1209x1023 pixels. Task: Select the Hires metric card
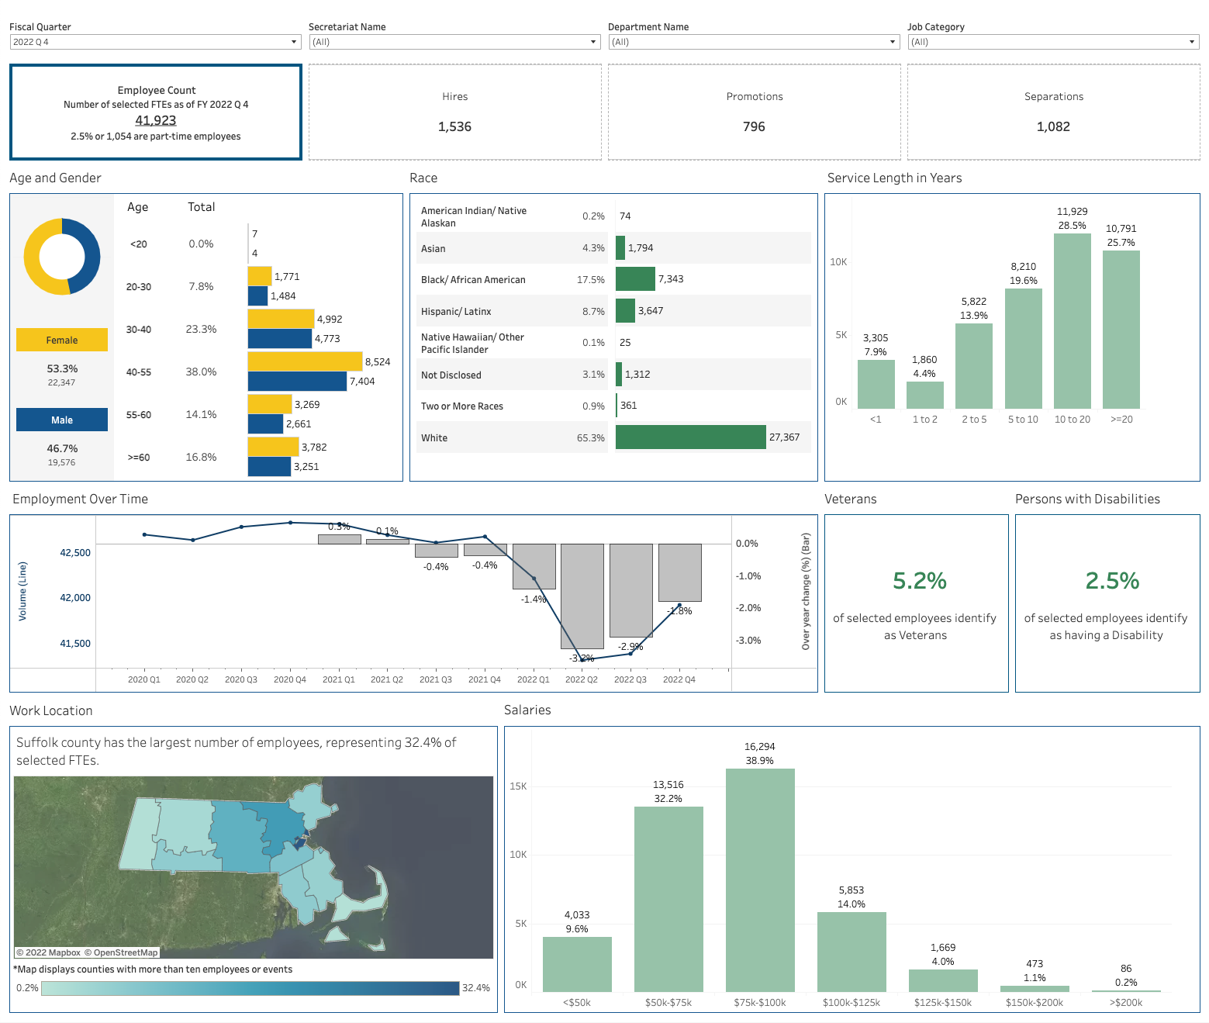pyautogui.click(x=454, y=112)
